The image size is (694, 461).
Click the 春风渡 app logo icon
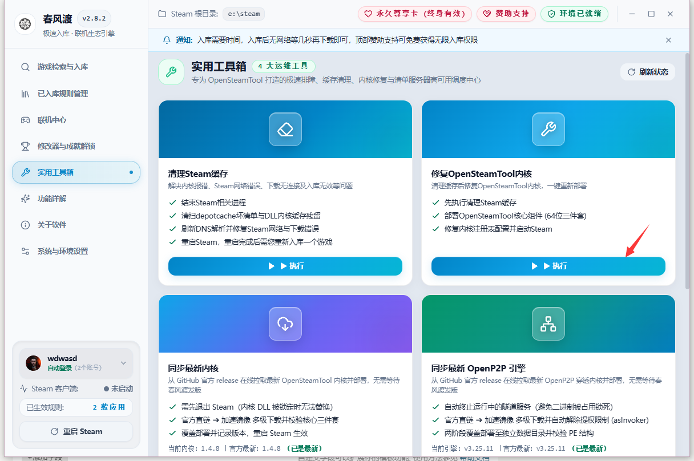point(25,24)
